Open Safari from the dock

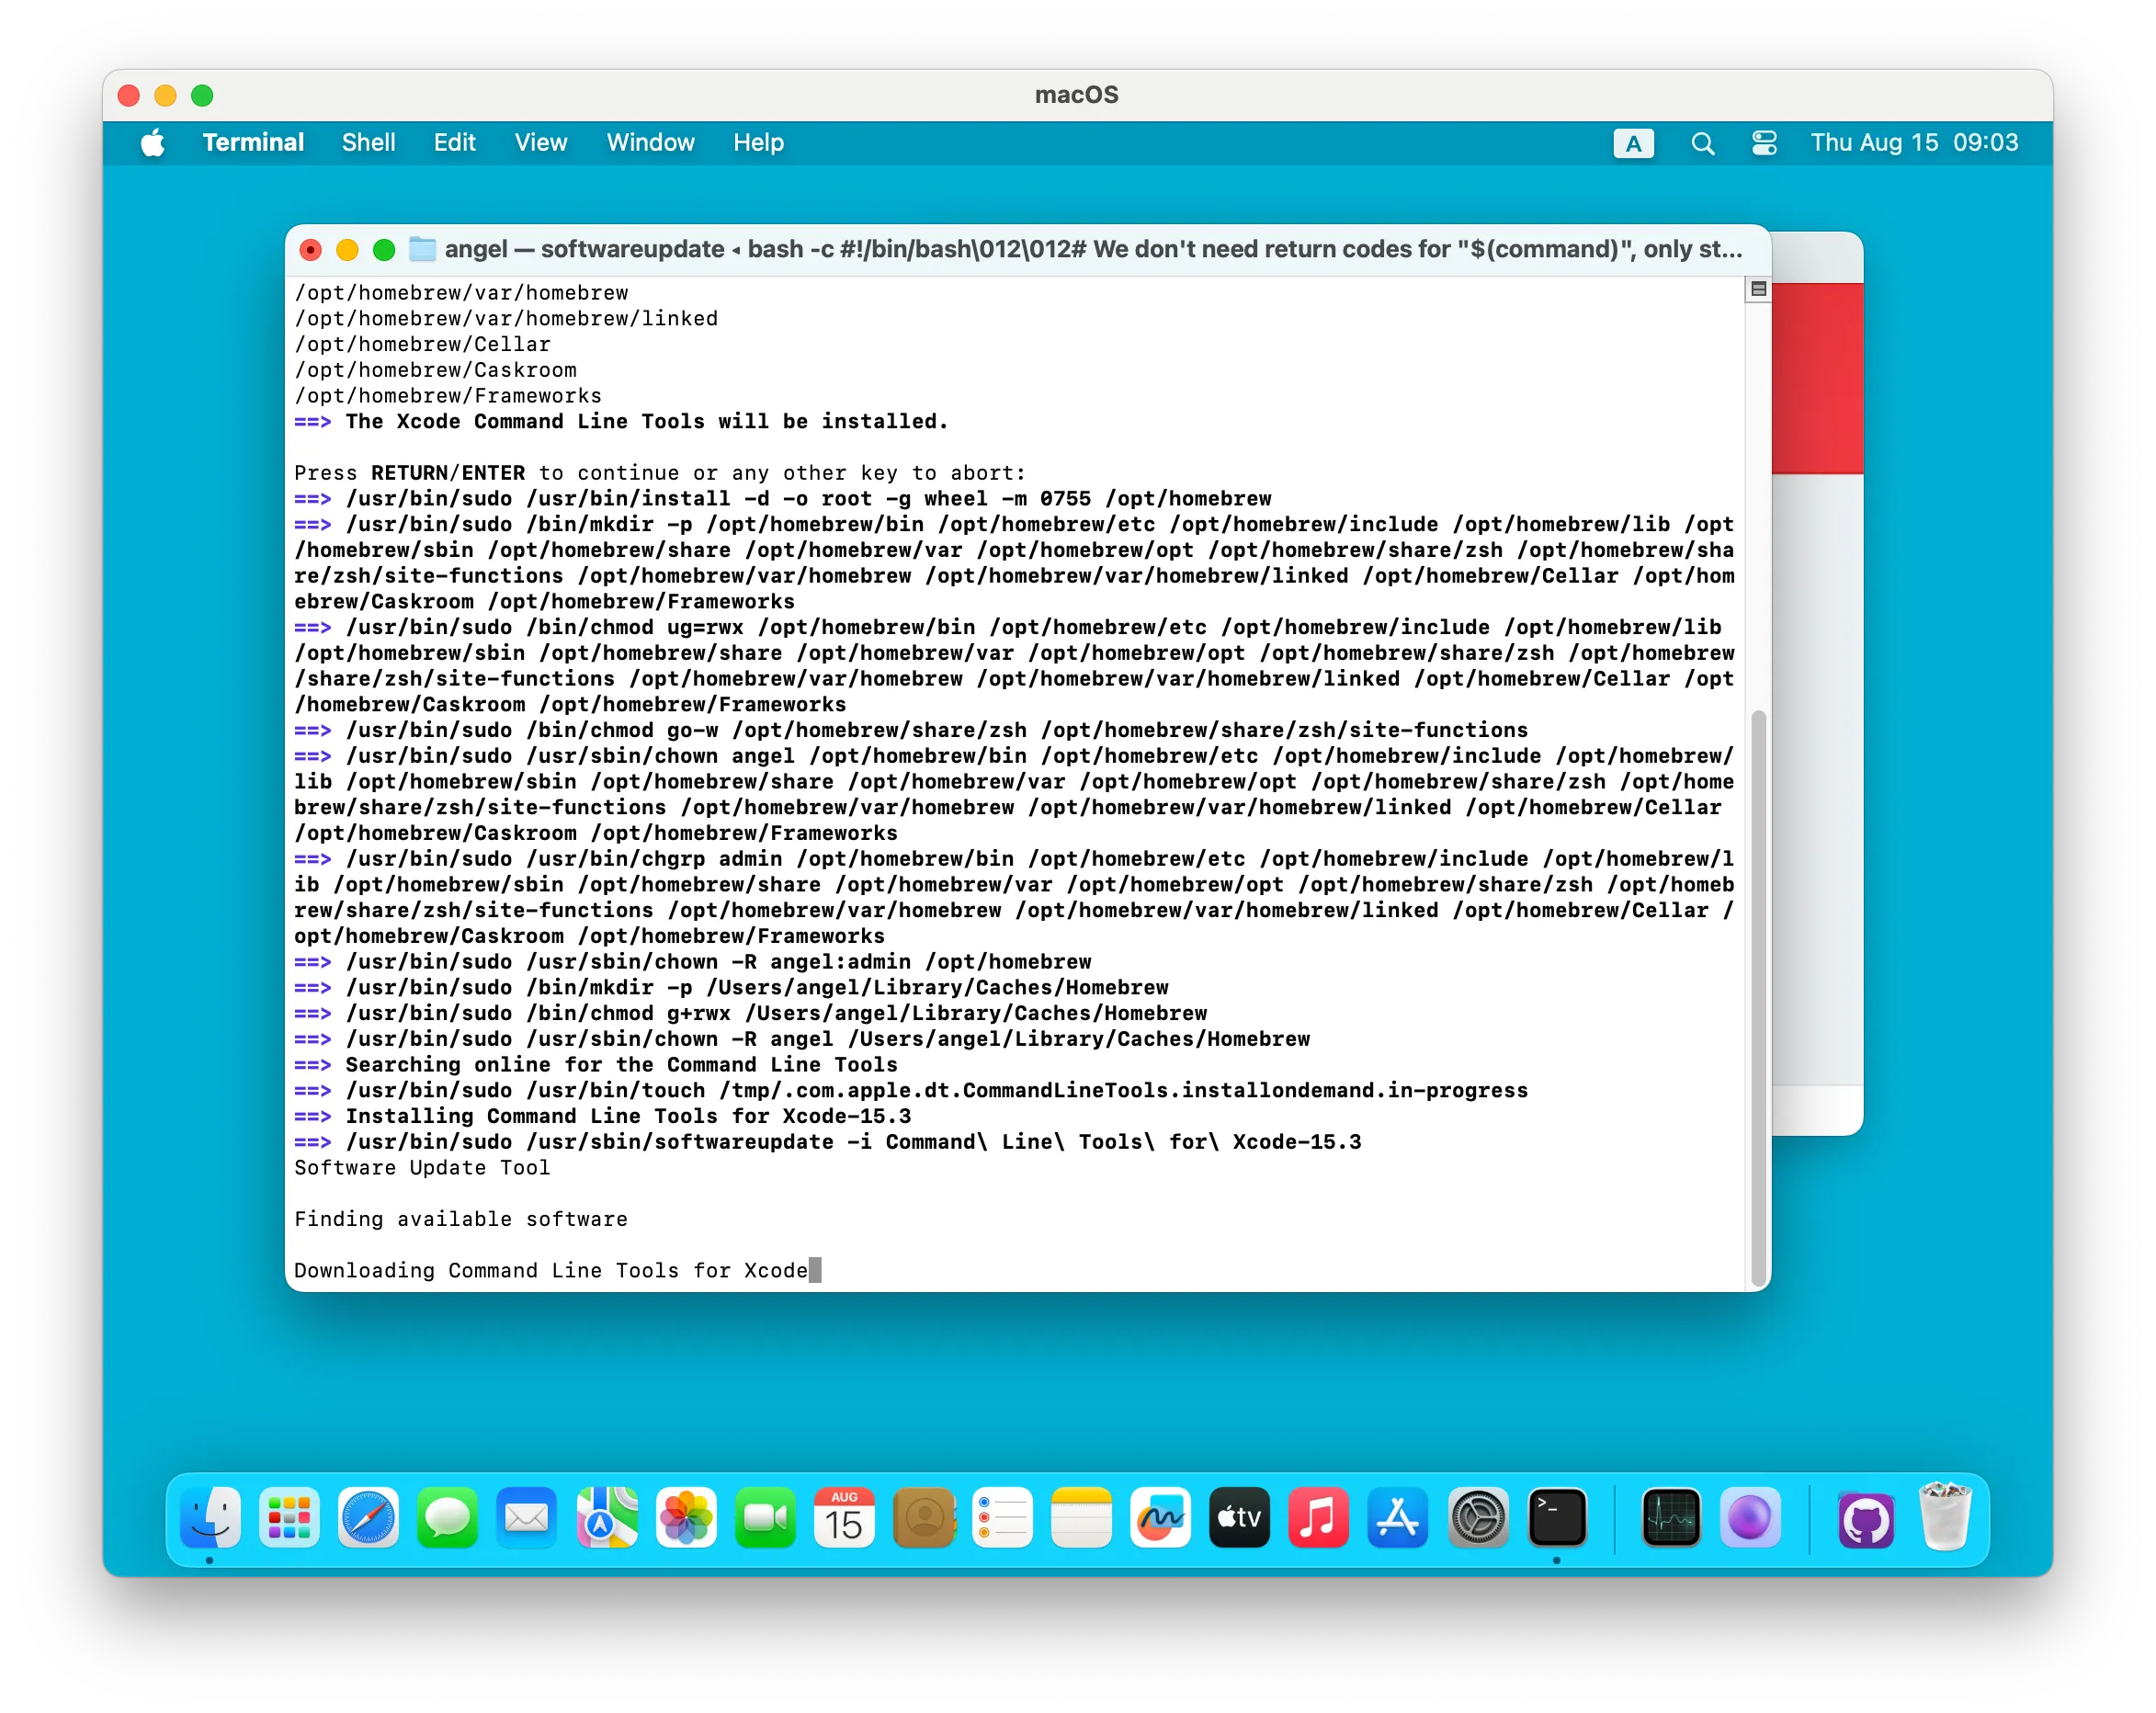368,1518
